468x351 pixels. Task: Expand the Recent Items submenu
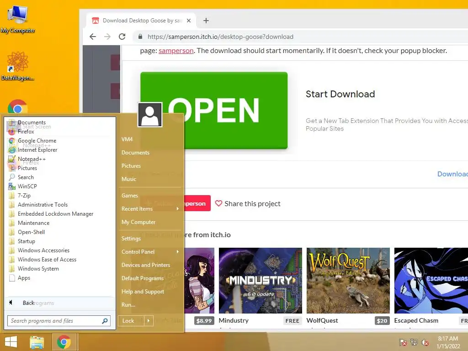click(150, 208)
